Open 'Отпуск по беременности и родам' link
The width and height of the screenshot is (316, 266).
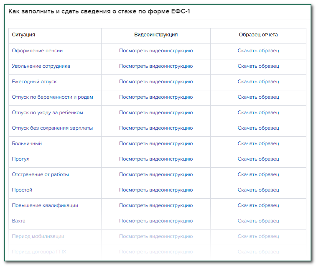click(52, 97)
